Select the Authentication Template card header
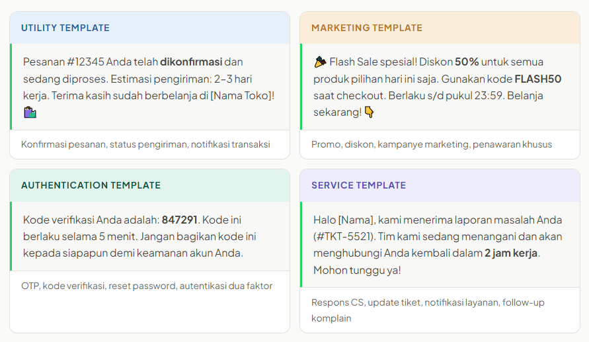Viewport: 589px width, 342px height. pos(149,185)
